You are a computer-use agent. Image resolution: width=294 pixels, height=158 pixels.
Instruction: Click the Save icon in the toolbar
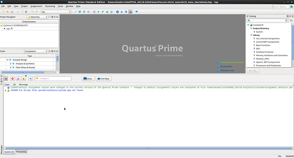click(x=12, y=12)
